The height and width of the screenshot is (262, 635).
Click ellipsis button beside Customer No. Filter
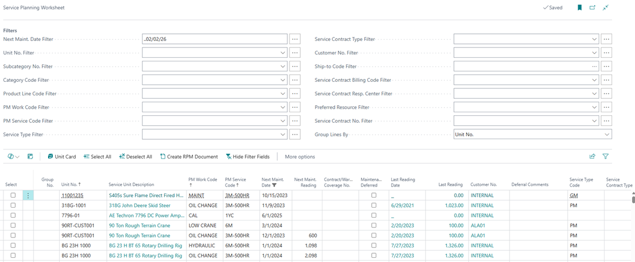(606, 53)
